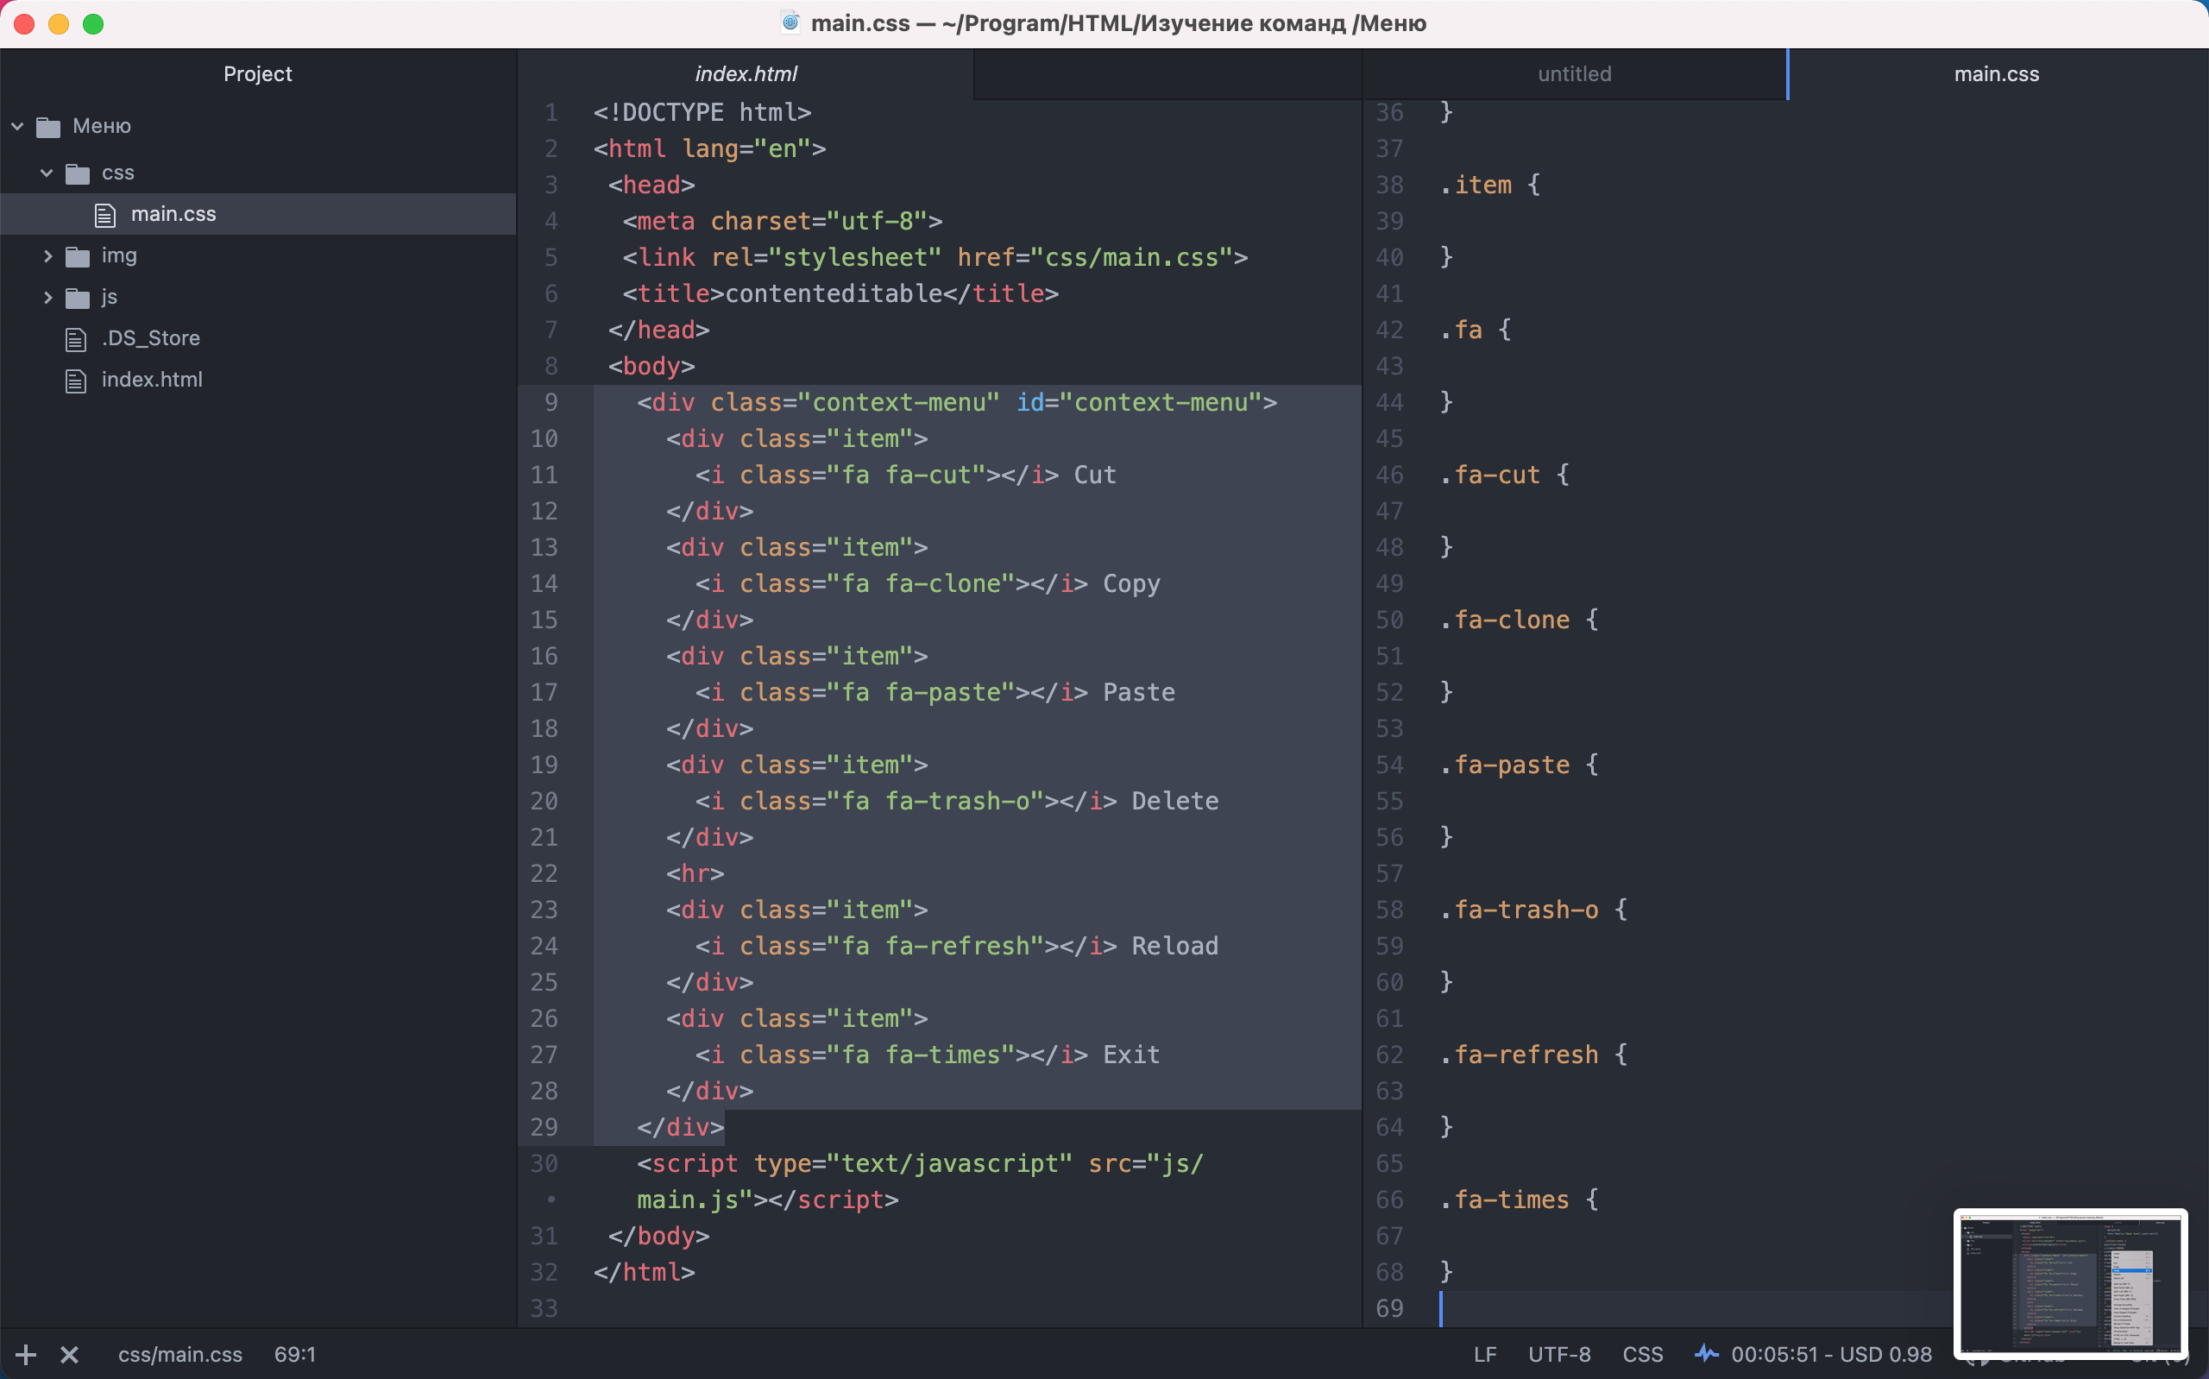Click css/main.css path in status bar
Viewport: 2209px width, 1379px height.
tap(179, 1354)
